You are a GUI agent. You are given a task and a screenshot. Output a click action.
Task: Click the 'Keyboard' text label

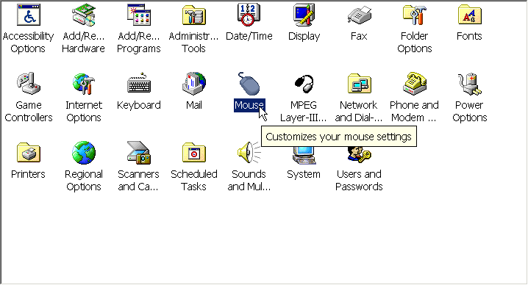(139, 105)
